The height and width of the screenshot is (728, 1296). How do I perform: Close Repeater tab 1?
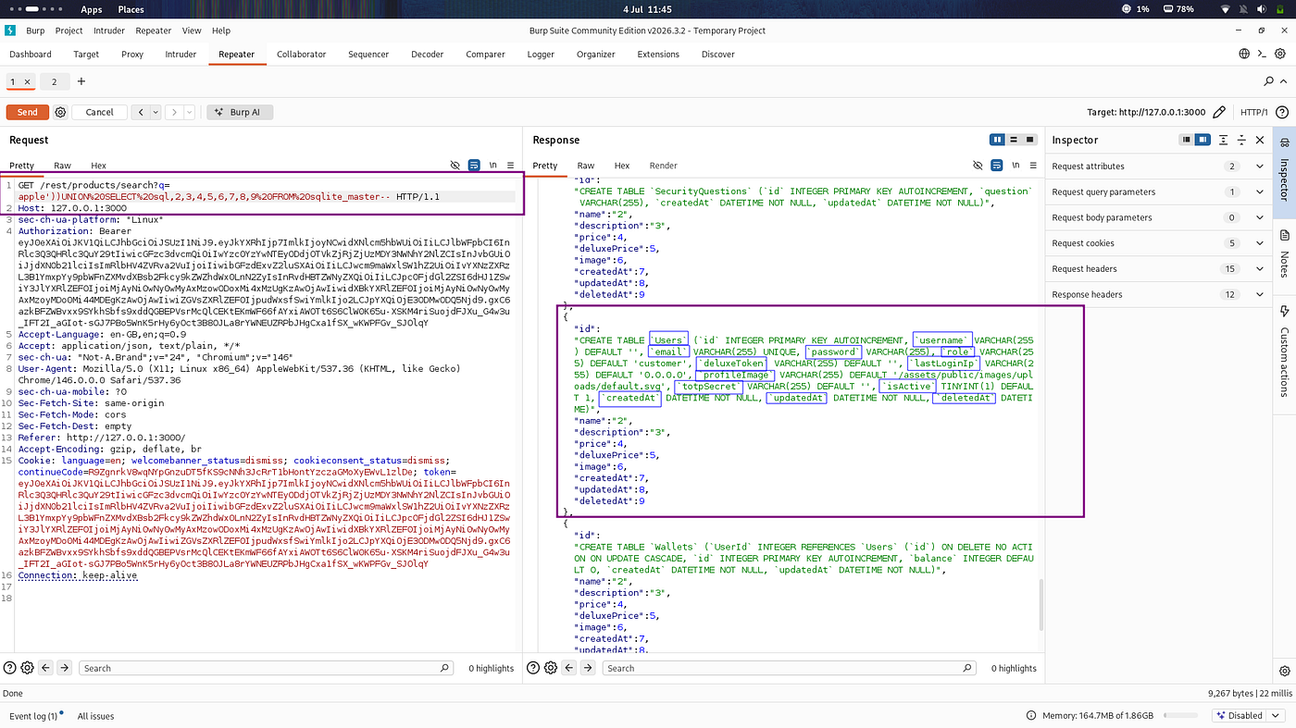coord(27,81)
